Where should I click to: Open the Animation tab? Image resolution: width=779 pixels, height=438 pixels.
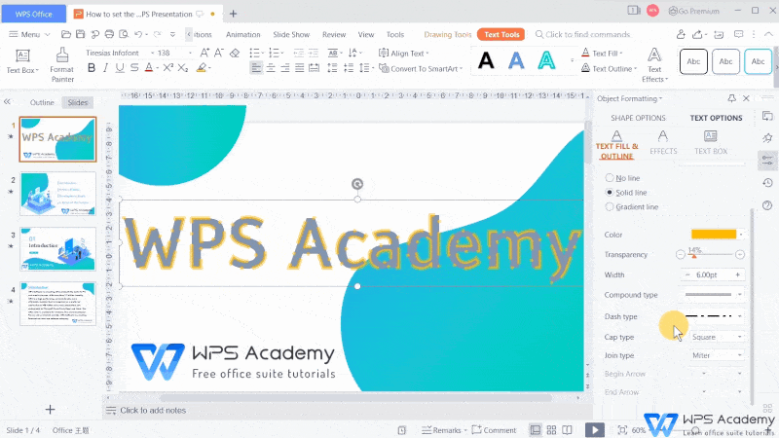(242, 34)
